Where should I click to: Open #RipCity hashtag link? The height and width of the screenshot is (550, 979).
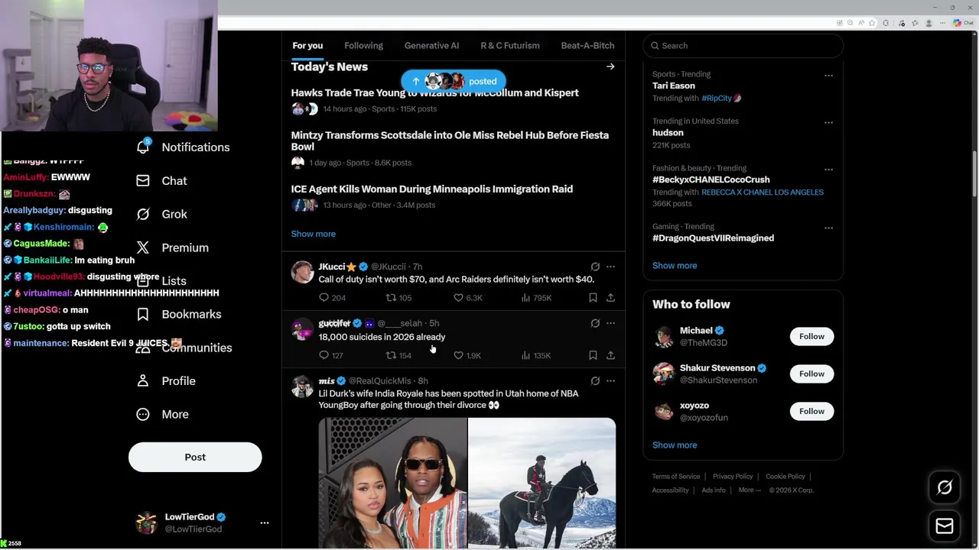(717, 99)
